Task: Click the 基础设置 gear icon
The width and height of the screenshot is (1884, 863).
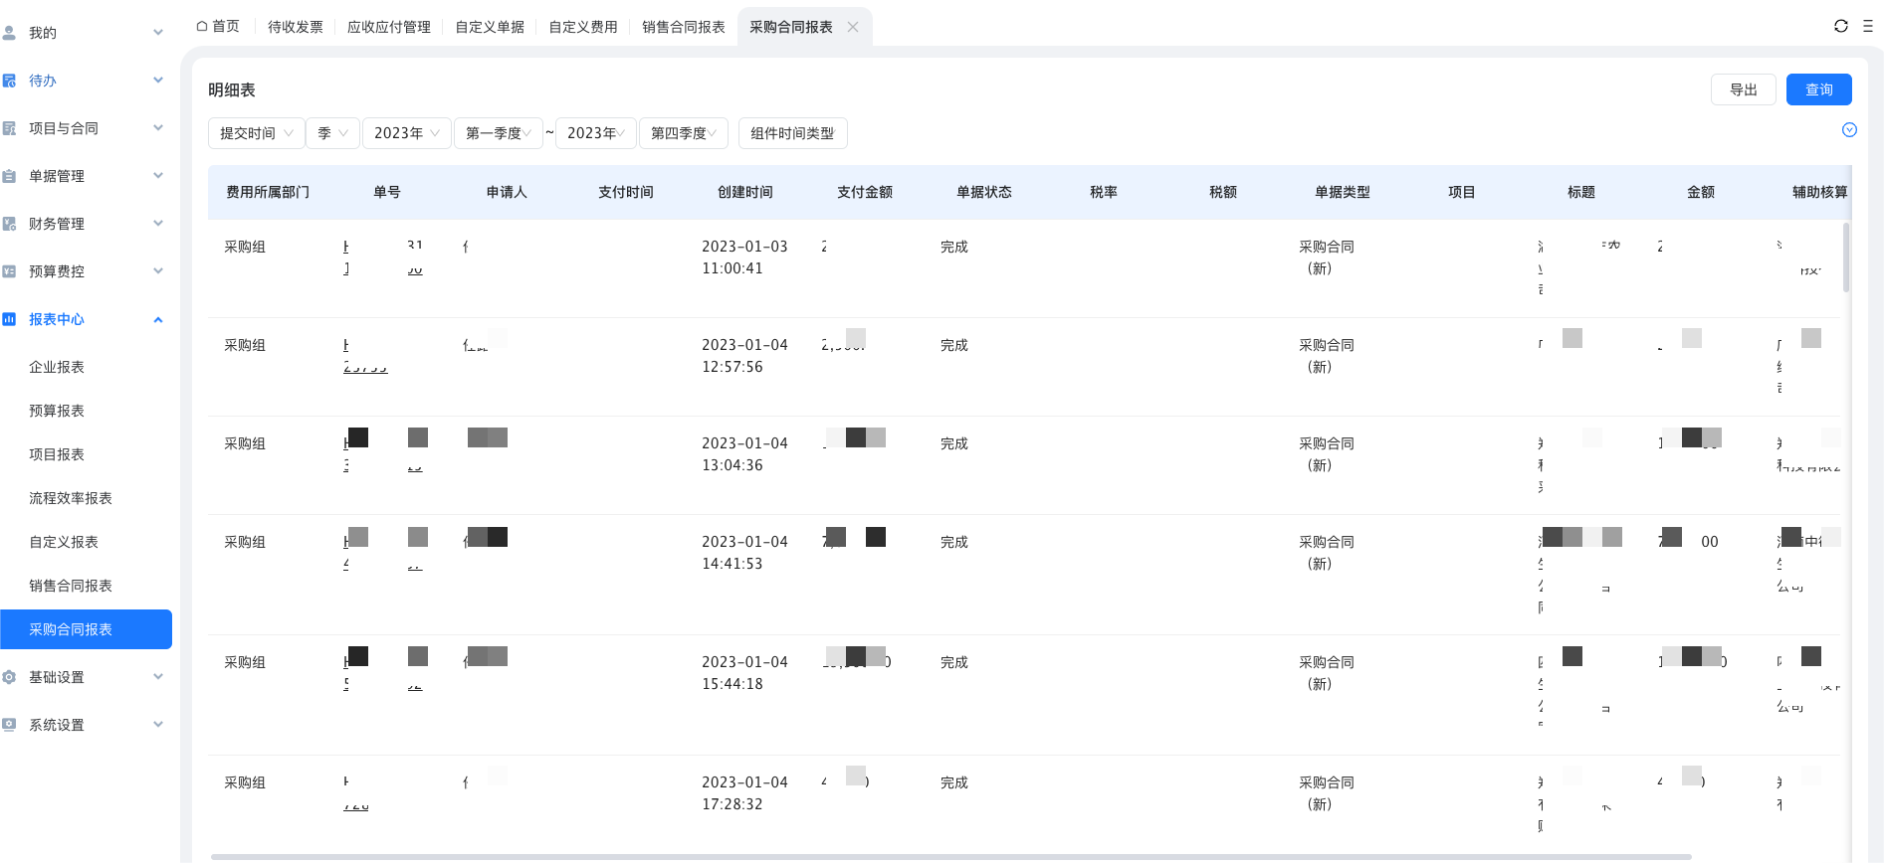Action: (10, 677)
